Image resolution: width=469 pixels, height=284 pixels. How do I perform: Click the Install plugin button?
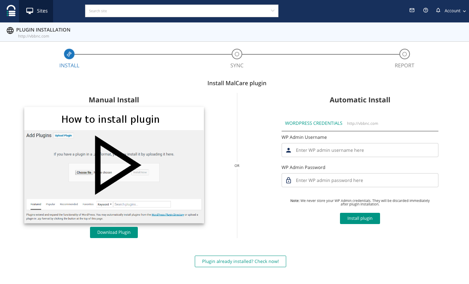tap(360, 218)
